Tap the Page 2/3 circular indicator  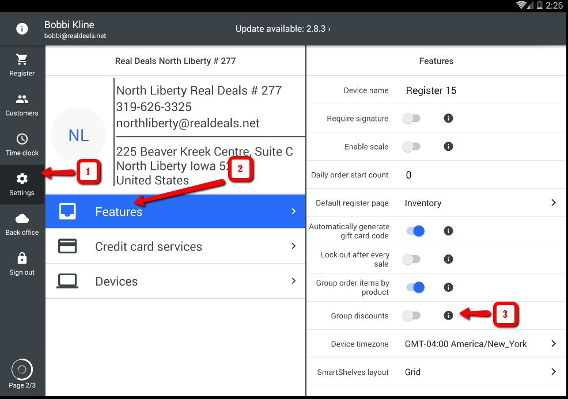coord(22,369)
